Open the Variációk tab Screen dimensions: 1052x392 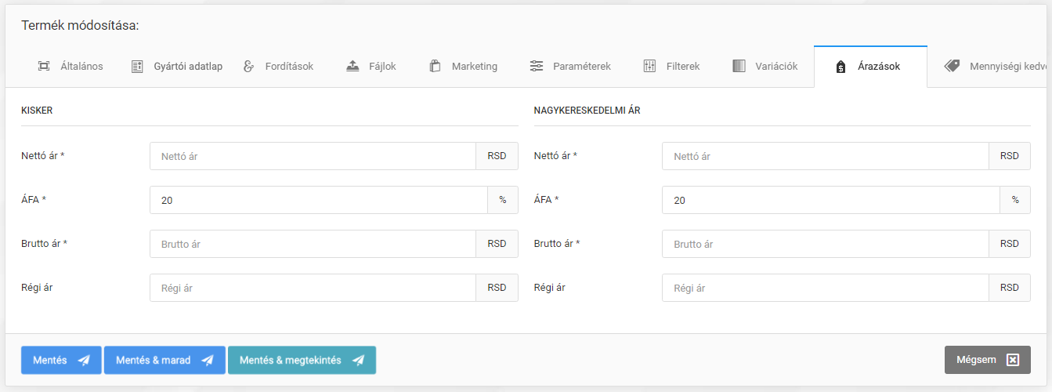[765, 67]
